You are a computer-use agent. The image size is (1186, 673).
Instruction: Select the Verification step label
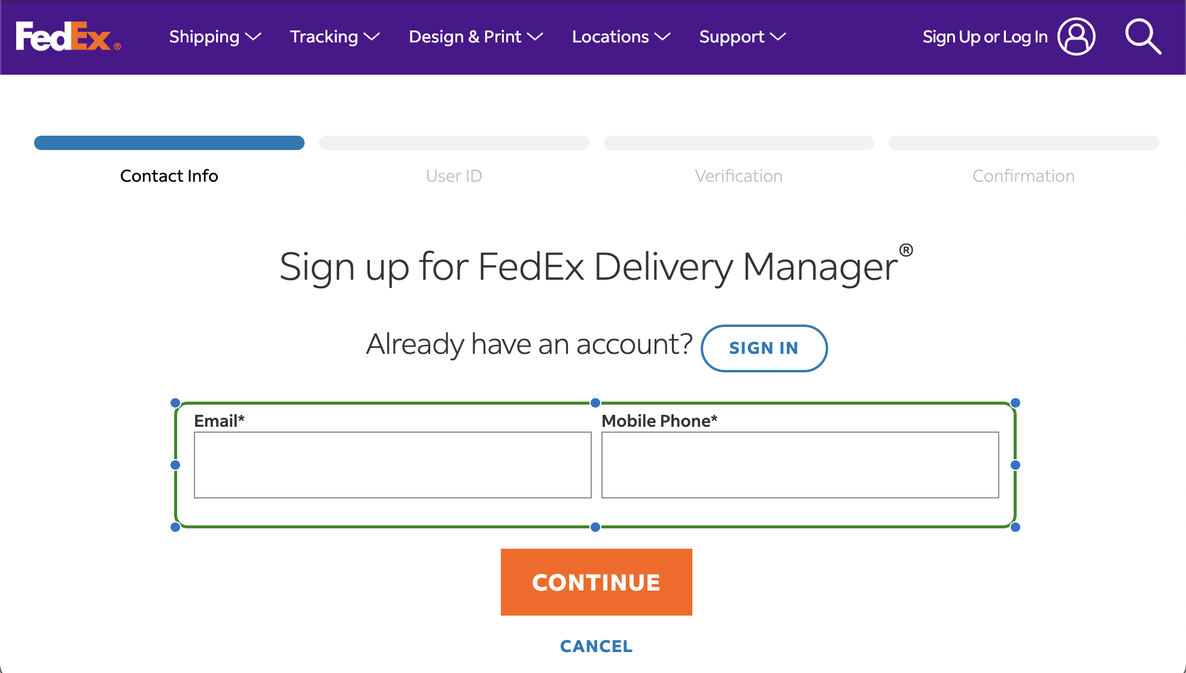click(x=739, y=176)
